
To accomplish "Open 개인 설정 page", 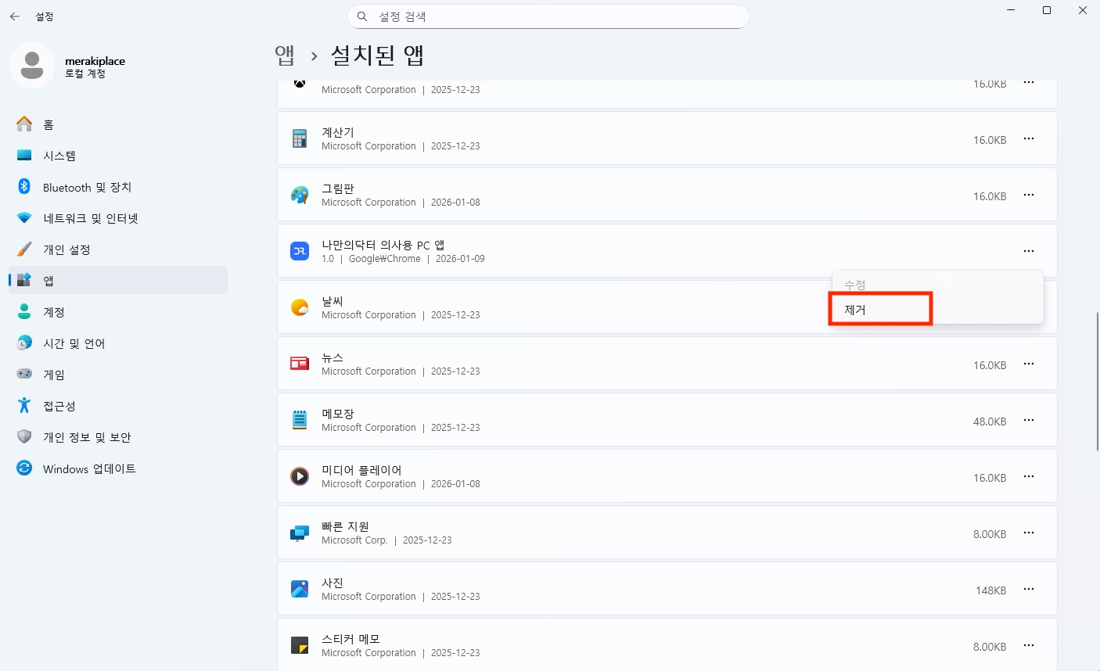I will tap(118, 249).
